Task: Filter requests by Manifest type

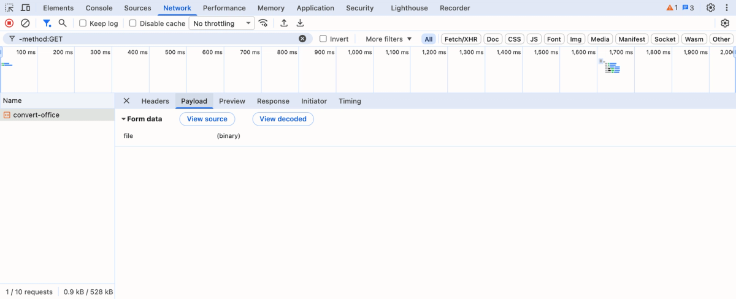Action: point(631,39)
